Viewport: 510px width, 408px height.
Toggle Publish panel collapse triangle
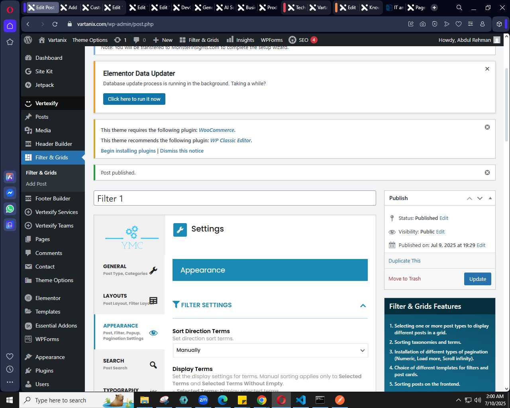click(490, 198)
